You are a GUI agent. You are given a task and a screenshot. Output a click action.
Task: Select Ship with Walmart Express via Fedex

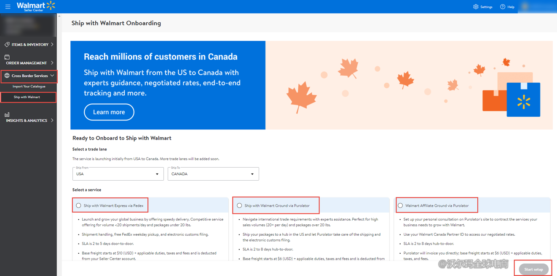[x=79, y=206]
